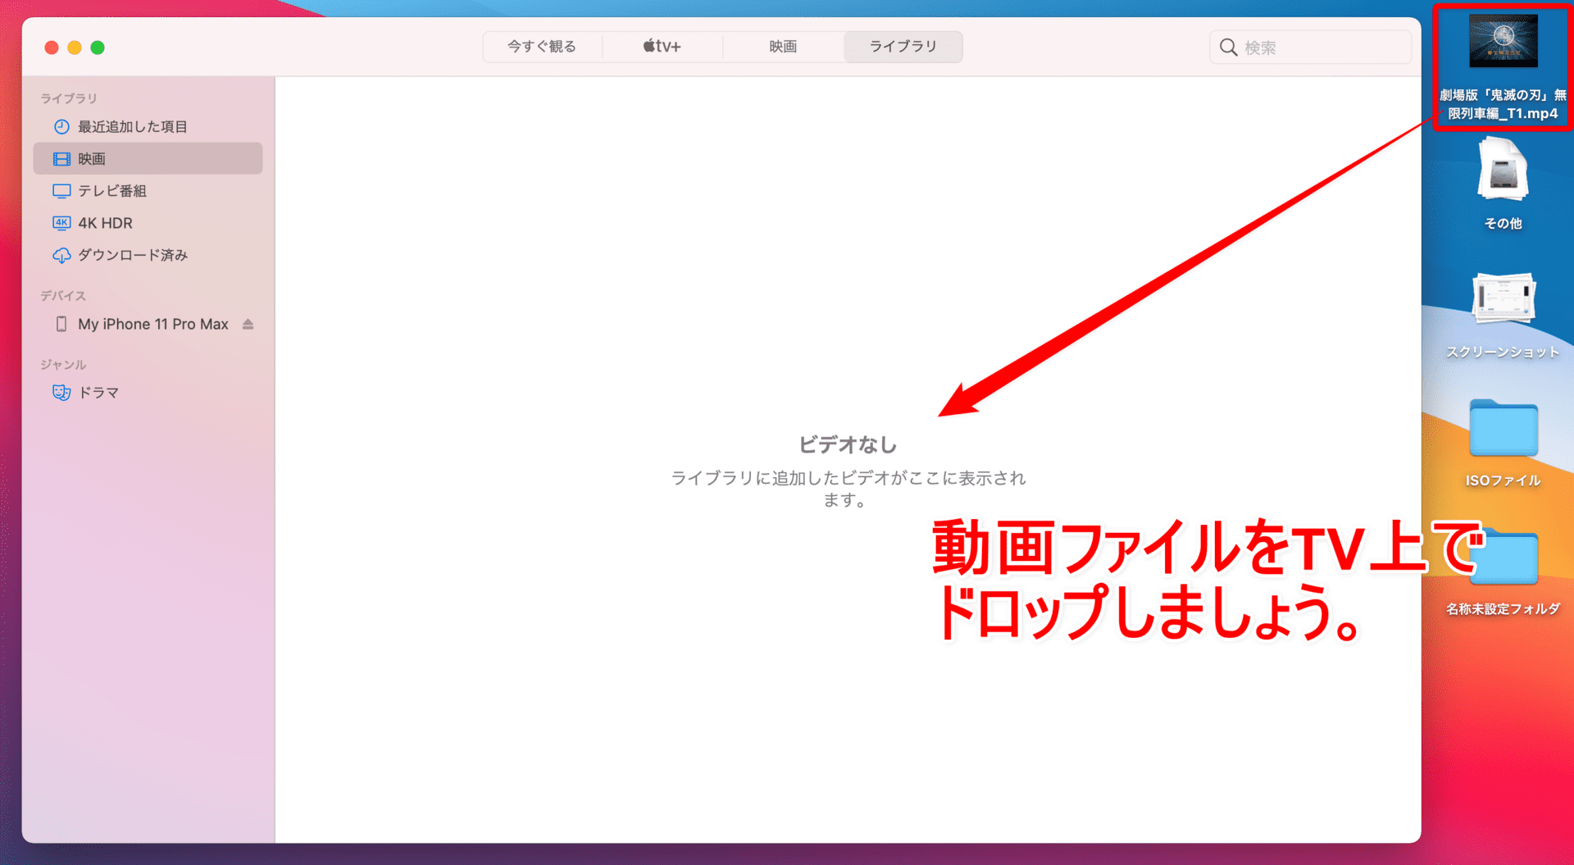This screenshot has height=865, width=1574.
Task: Open the Apple tv+ tab
Action: [x=662, y=47]
